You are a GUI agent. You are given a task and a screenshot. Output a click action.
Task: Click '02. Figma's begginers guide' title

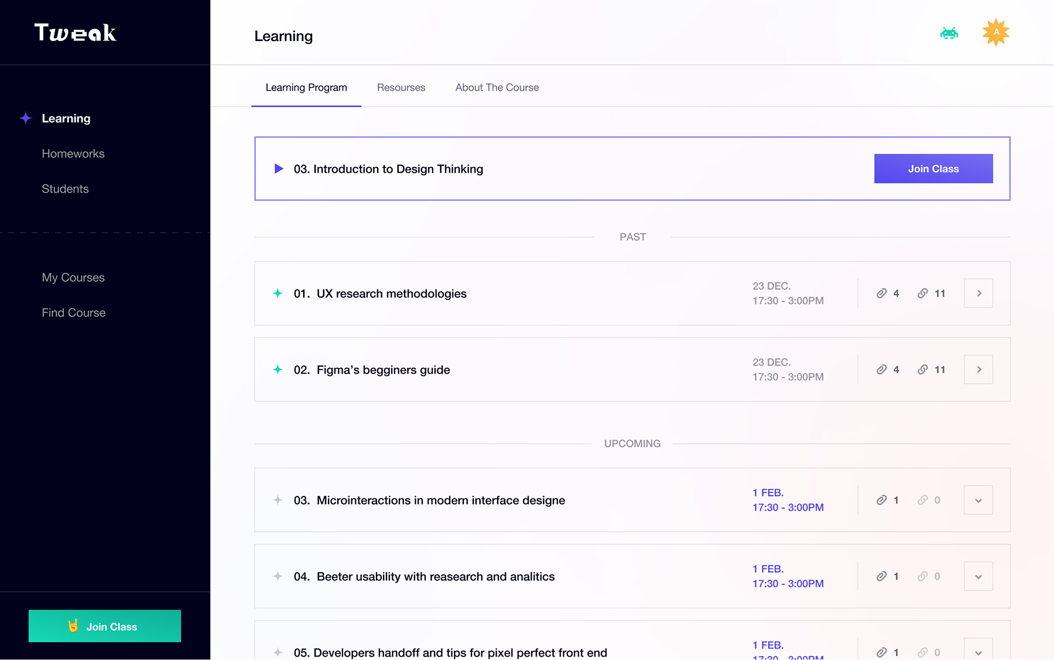click(372, 370)
